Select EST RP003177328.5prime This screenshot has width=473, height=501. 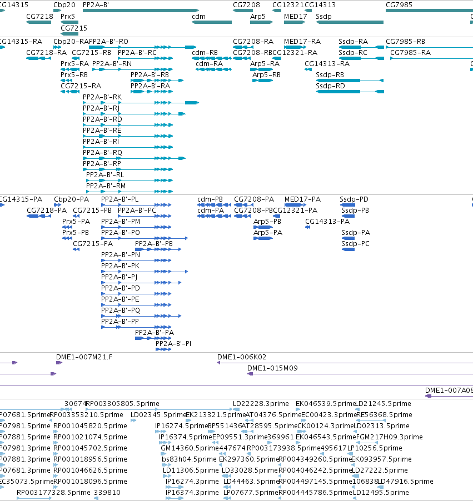(53, 492)
